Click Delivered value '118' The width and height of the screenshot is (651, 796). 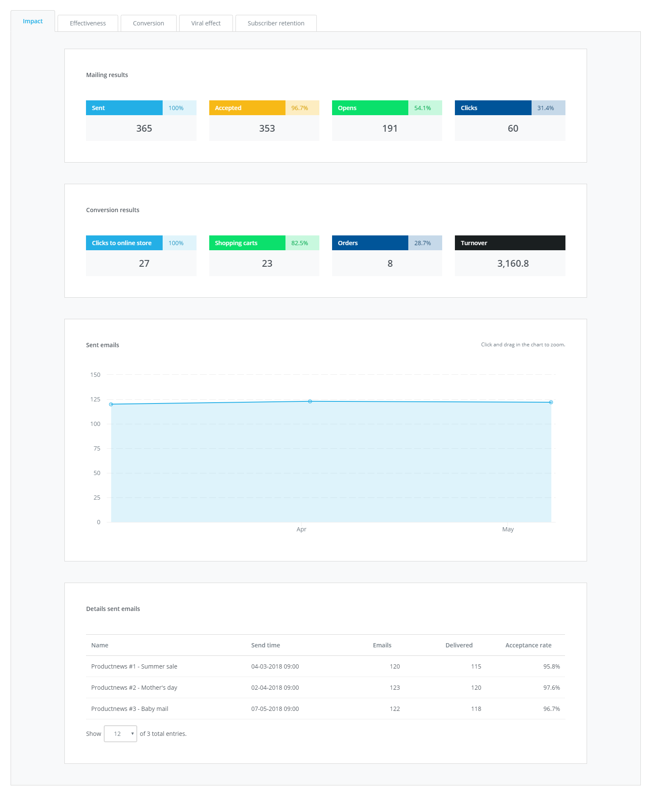click(476, 709)
